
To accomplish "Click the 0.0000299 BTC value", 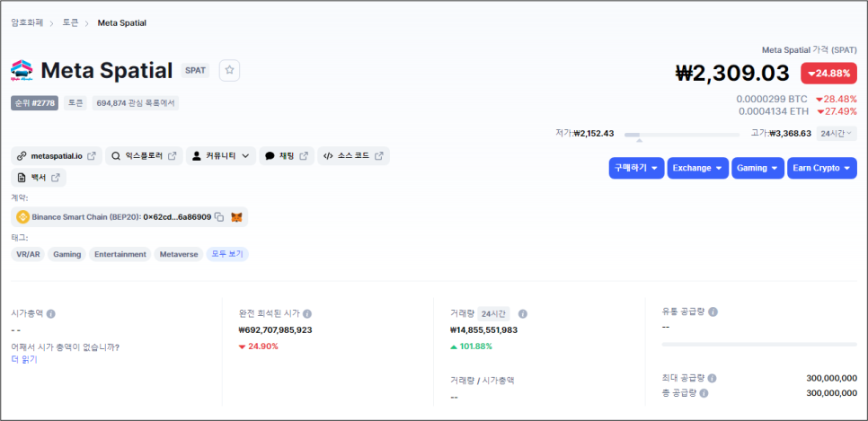I will [772, 99].
